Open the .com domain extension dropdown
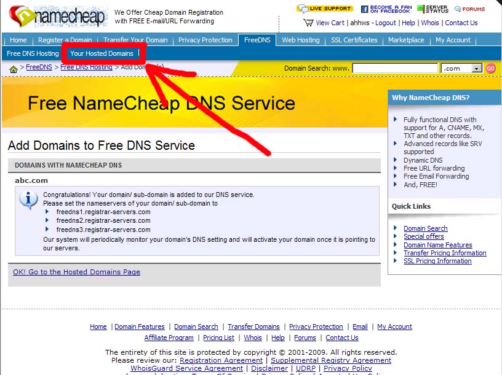502x375 pixels. click(461, 68)
